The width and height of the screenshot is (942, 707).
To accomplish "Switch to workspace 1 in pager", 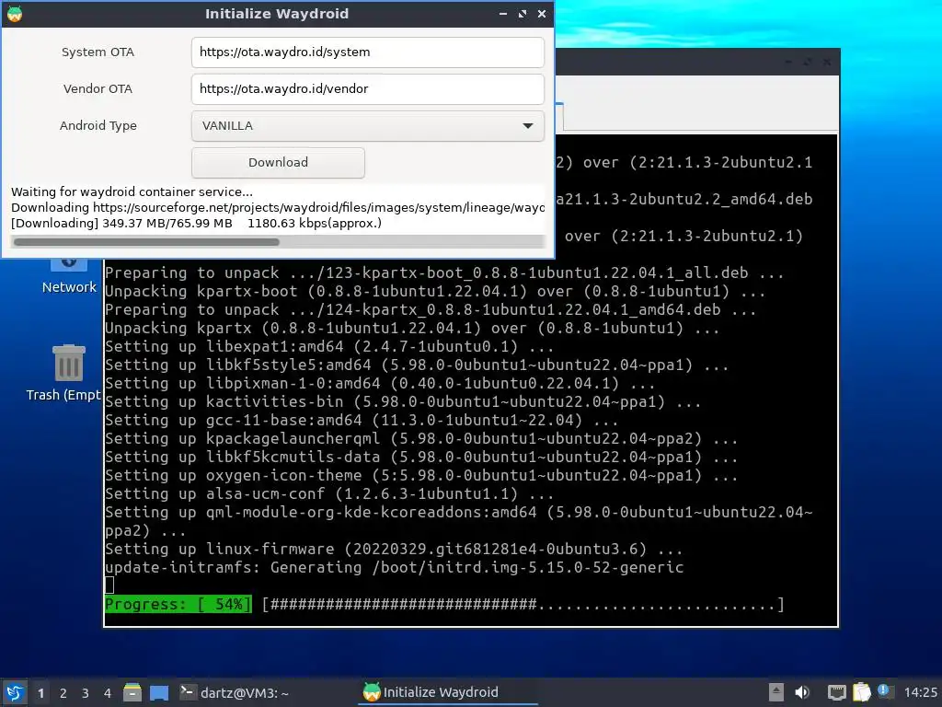I will (40, 693).
